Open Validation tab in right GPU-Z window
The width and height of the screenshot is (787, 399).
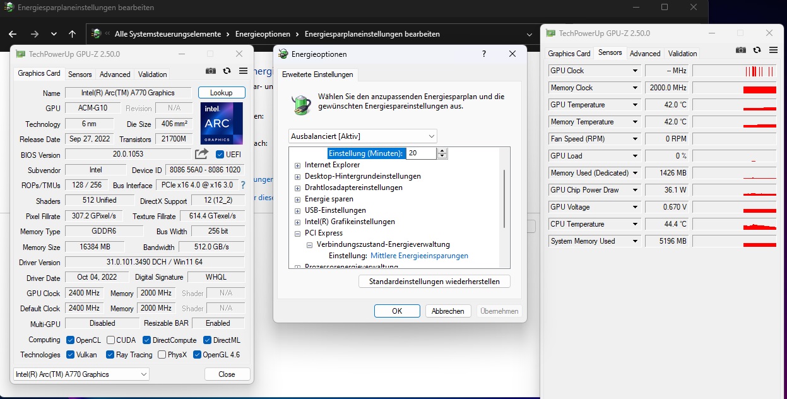(683, 54)
